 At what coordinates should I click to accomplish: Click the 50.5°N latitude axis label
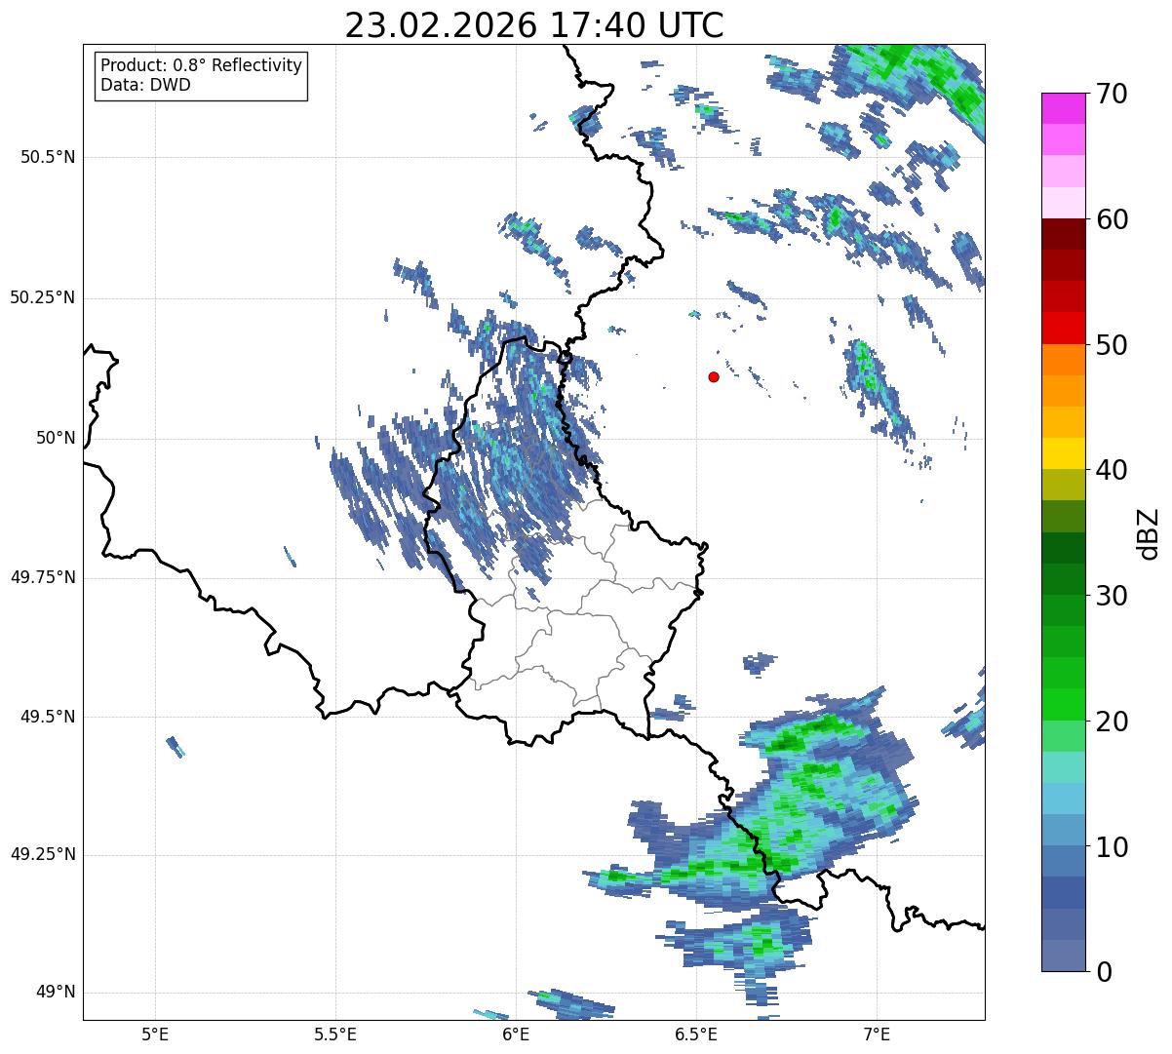(x=48, y=157)
